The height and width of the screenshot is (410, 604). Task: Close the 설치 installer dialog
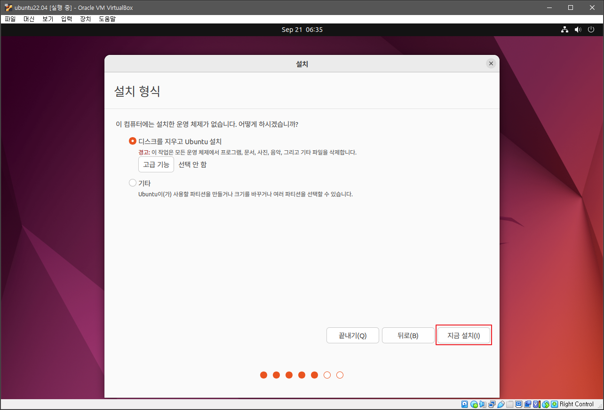(x=491, y=63)
